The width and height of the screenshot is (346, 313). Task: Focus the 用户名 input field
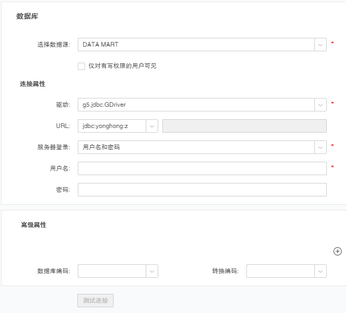pos(202,168)
